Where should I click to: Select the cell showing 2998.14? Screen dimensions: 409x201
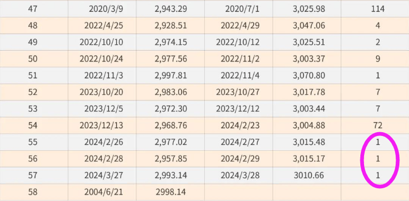(x=171, y=192)
